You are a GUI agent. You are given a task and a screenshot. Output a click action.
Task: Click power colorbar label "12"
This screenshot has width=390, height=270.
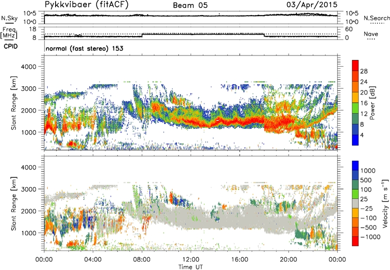pyautogui.click(x=364, y=114)
